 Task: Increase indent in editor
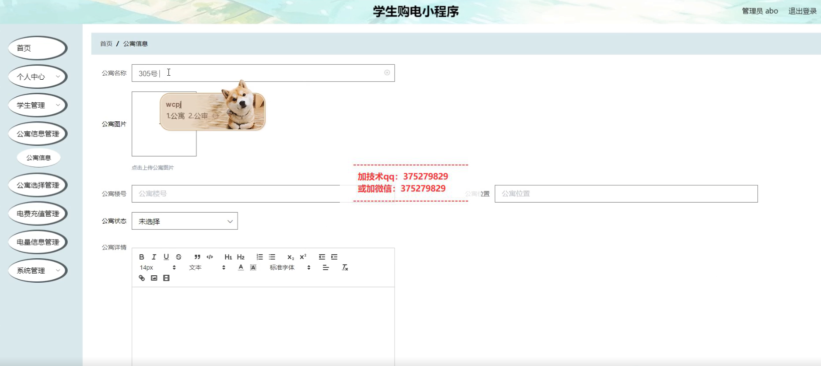[x=334, y=257]
